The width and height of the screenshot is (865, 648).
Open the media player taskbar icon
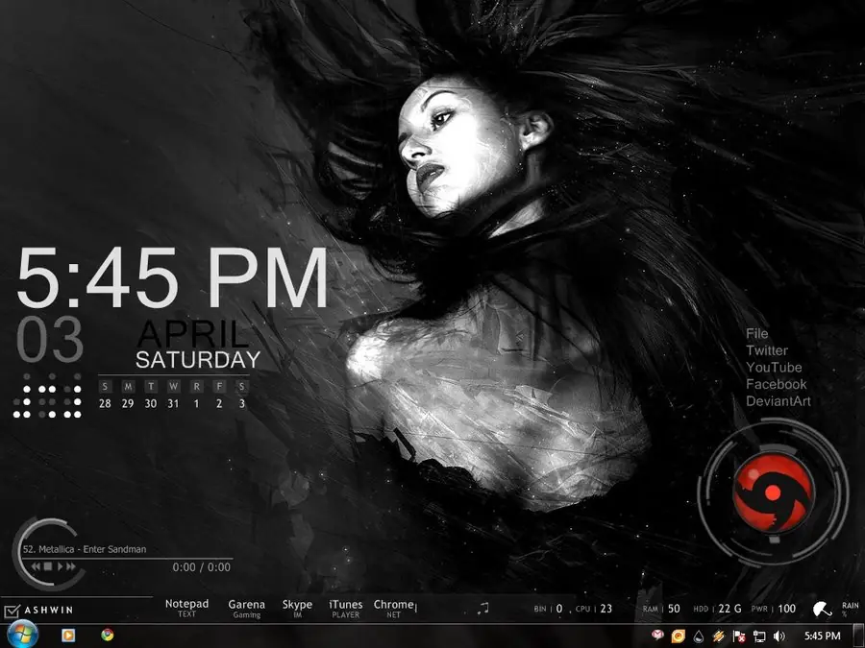coord(68,636)
